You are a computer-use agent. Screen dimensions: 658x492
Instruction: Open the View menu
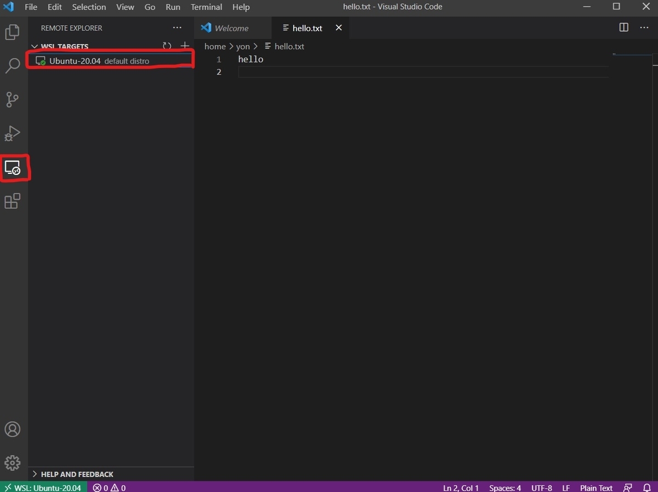click(125, 7)
